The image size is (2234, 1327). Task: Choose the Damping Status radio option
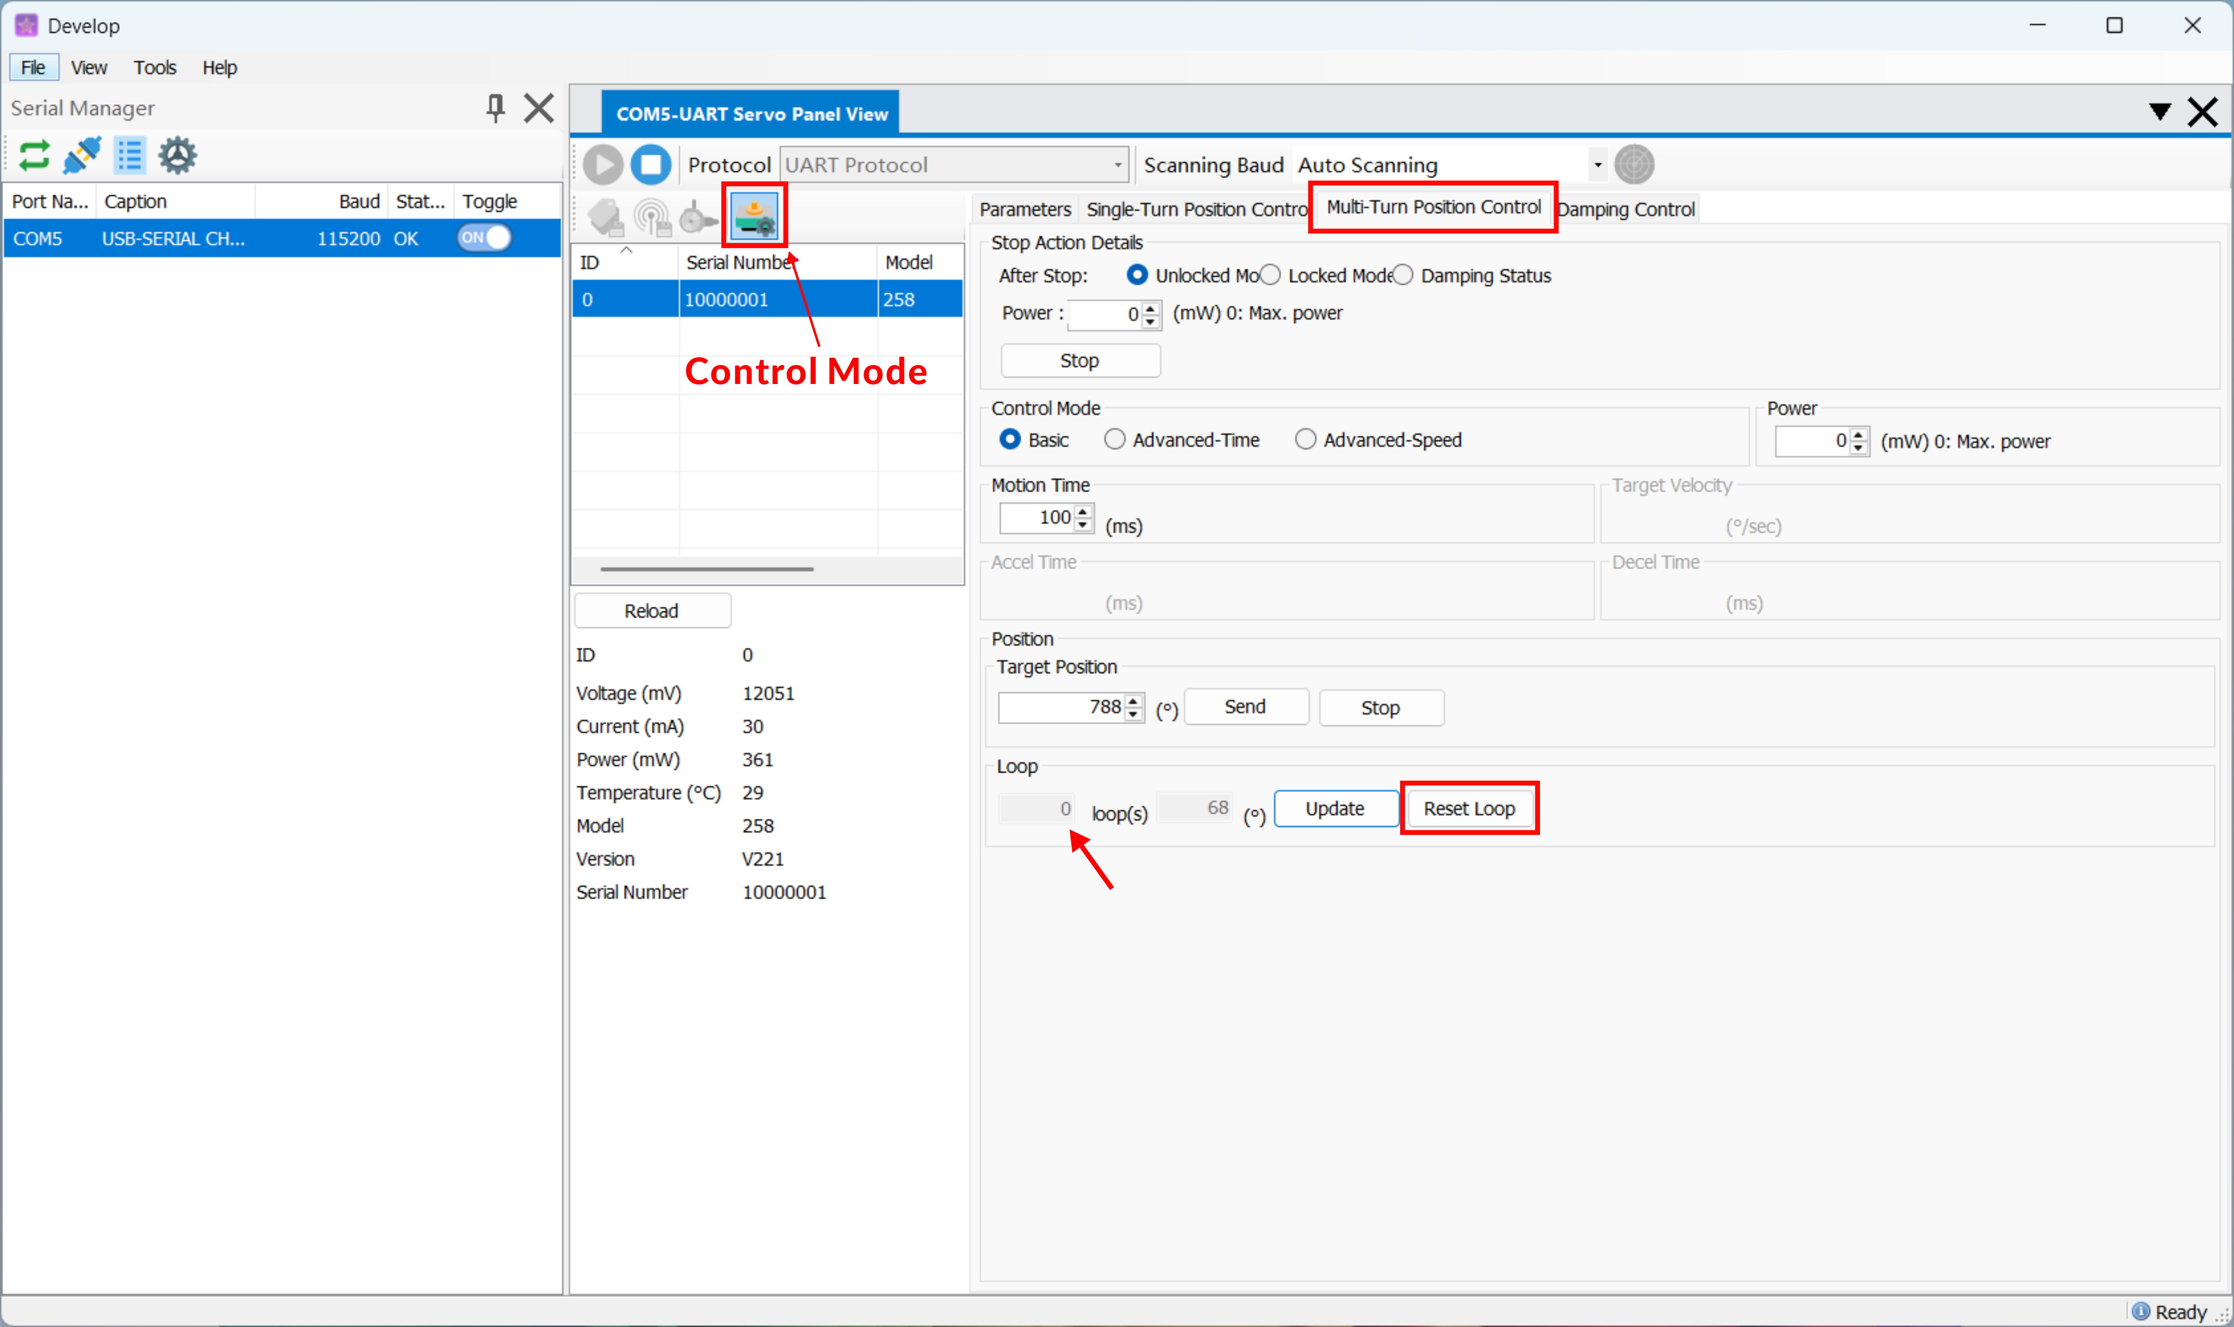(1404, 275)
